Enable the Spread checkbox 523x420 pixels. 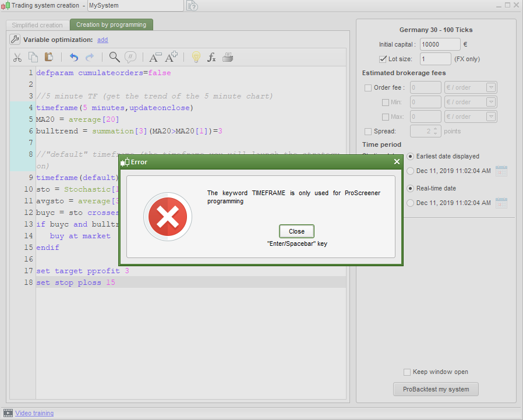[x=368, y=132]
